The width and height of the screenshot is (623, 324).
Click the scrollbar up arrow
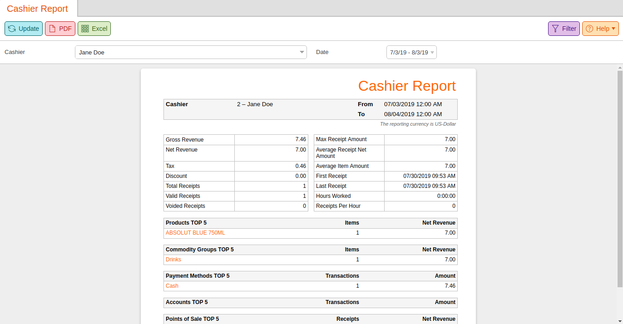pyautogui.click(x=620, y=67)
